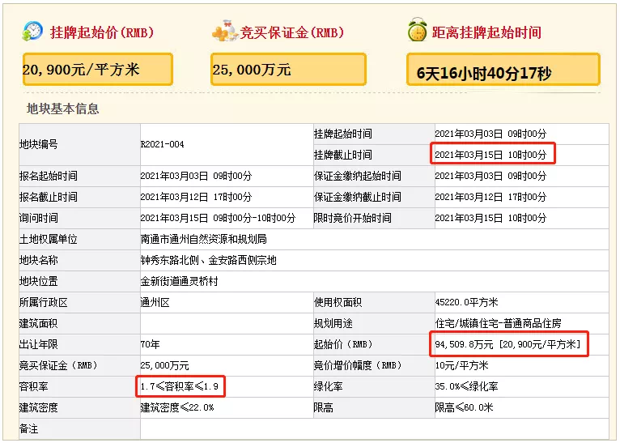Select the parcel number R2021-004
The width and height of the screenshot is (620, 443).
tap(162, 144)
